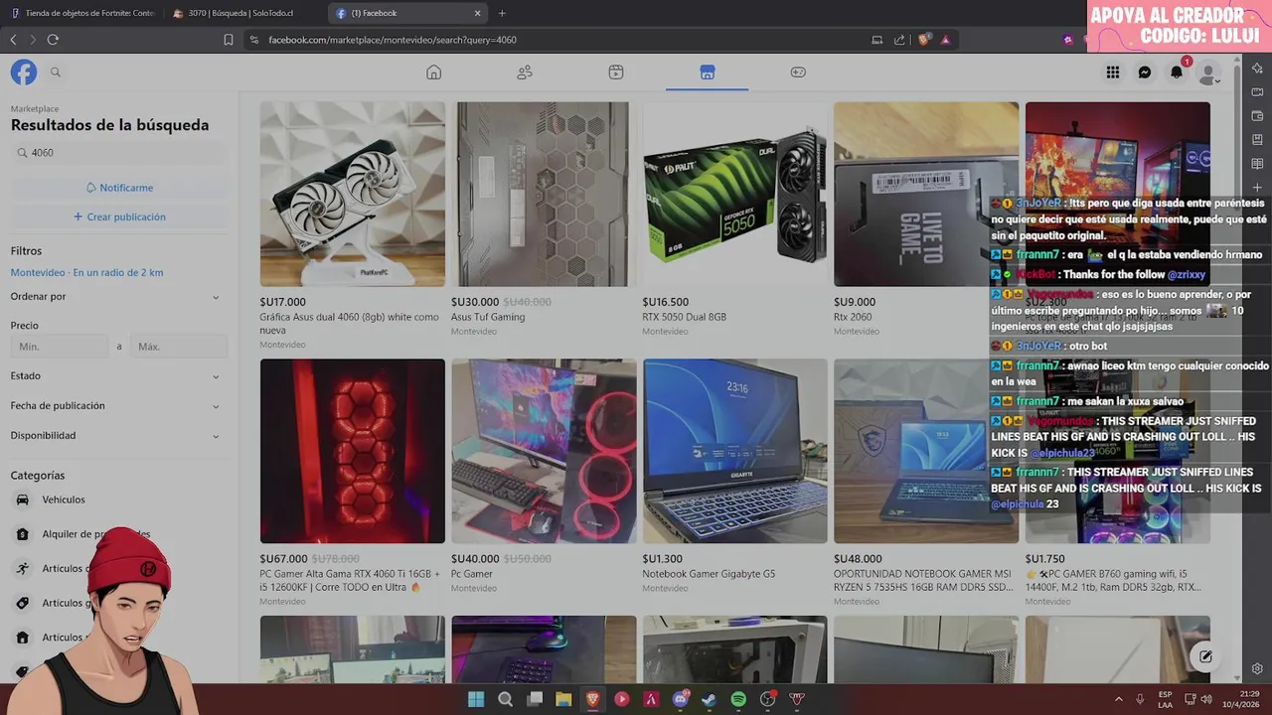The height and width of the screenshot is (715, 1272).
Task: Open the Gaming icon in Facebook header
Action: 798,72
